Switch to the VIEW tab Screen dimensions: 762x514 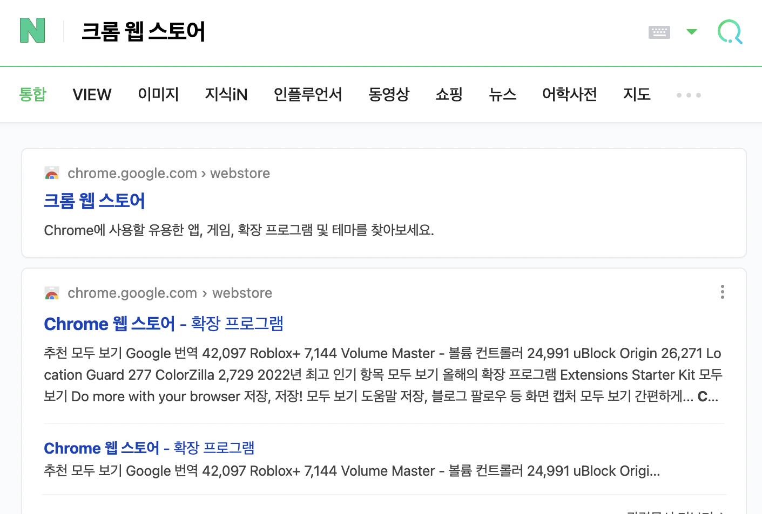(x=92, y=94)
